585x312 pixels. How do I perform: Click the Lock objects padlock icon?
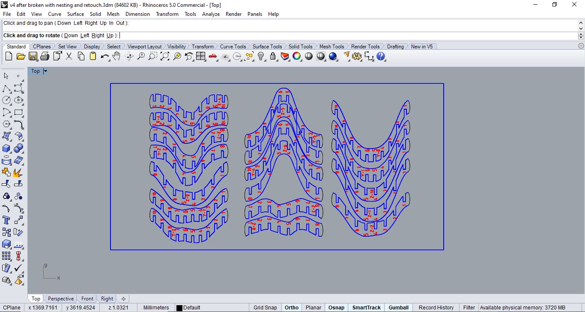point(273,56)
